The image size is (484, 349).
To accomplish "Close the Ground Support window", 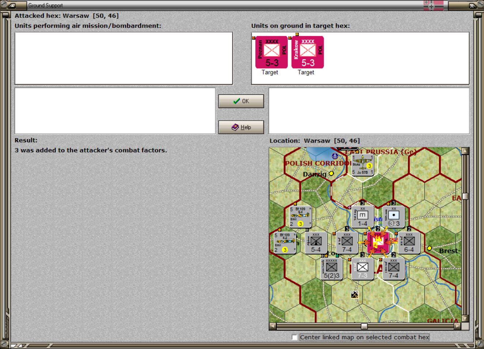I will (472, 5).
